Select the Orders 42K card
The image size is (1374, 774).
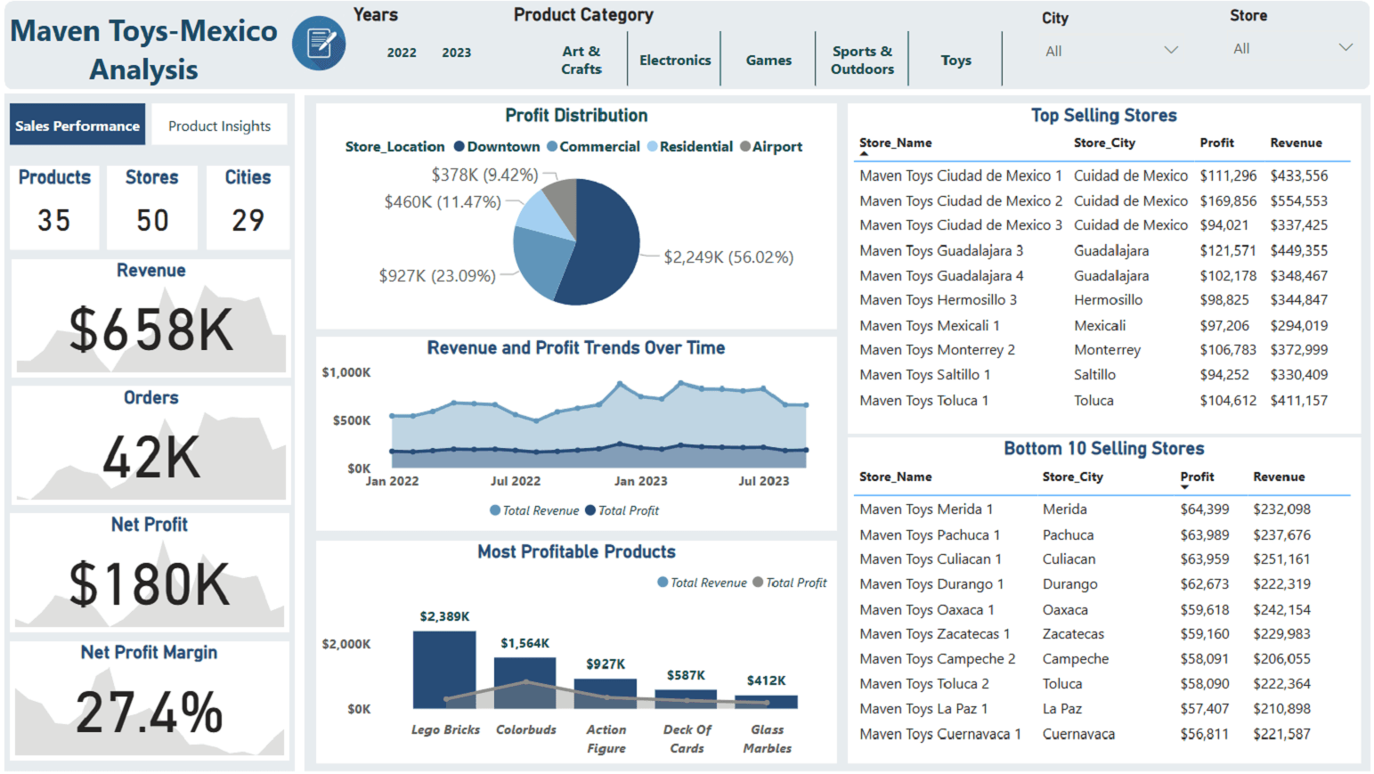(x=150, y=444)
